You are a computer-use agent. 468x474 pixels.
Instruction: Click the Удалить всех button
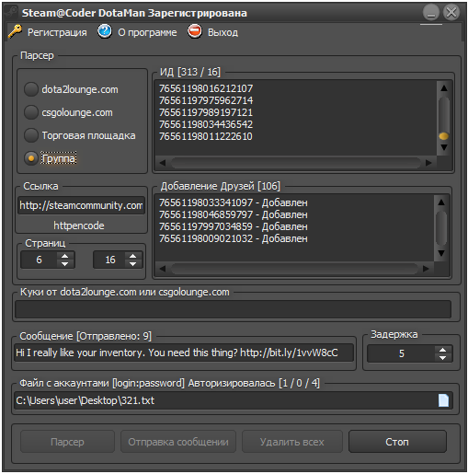291,442
